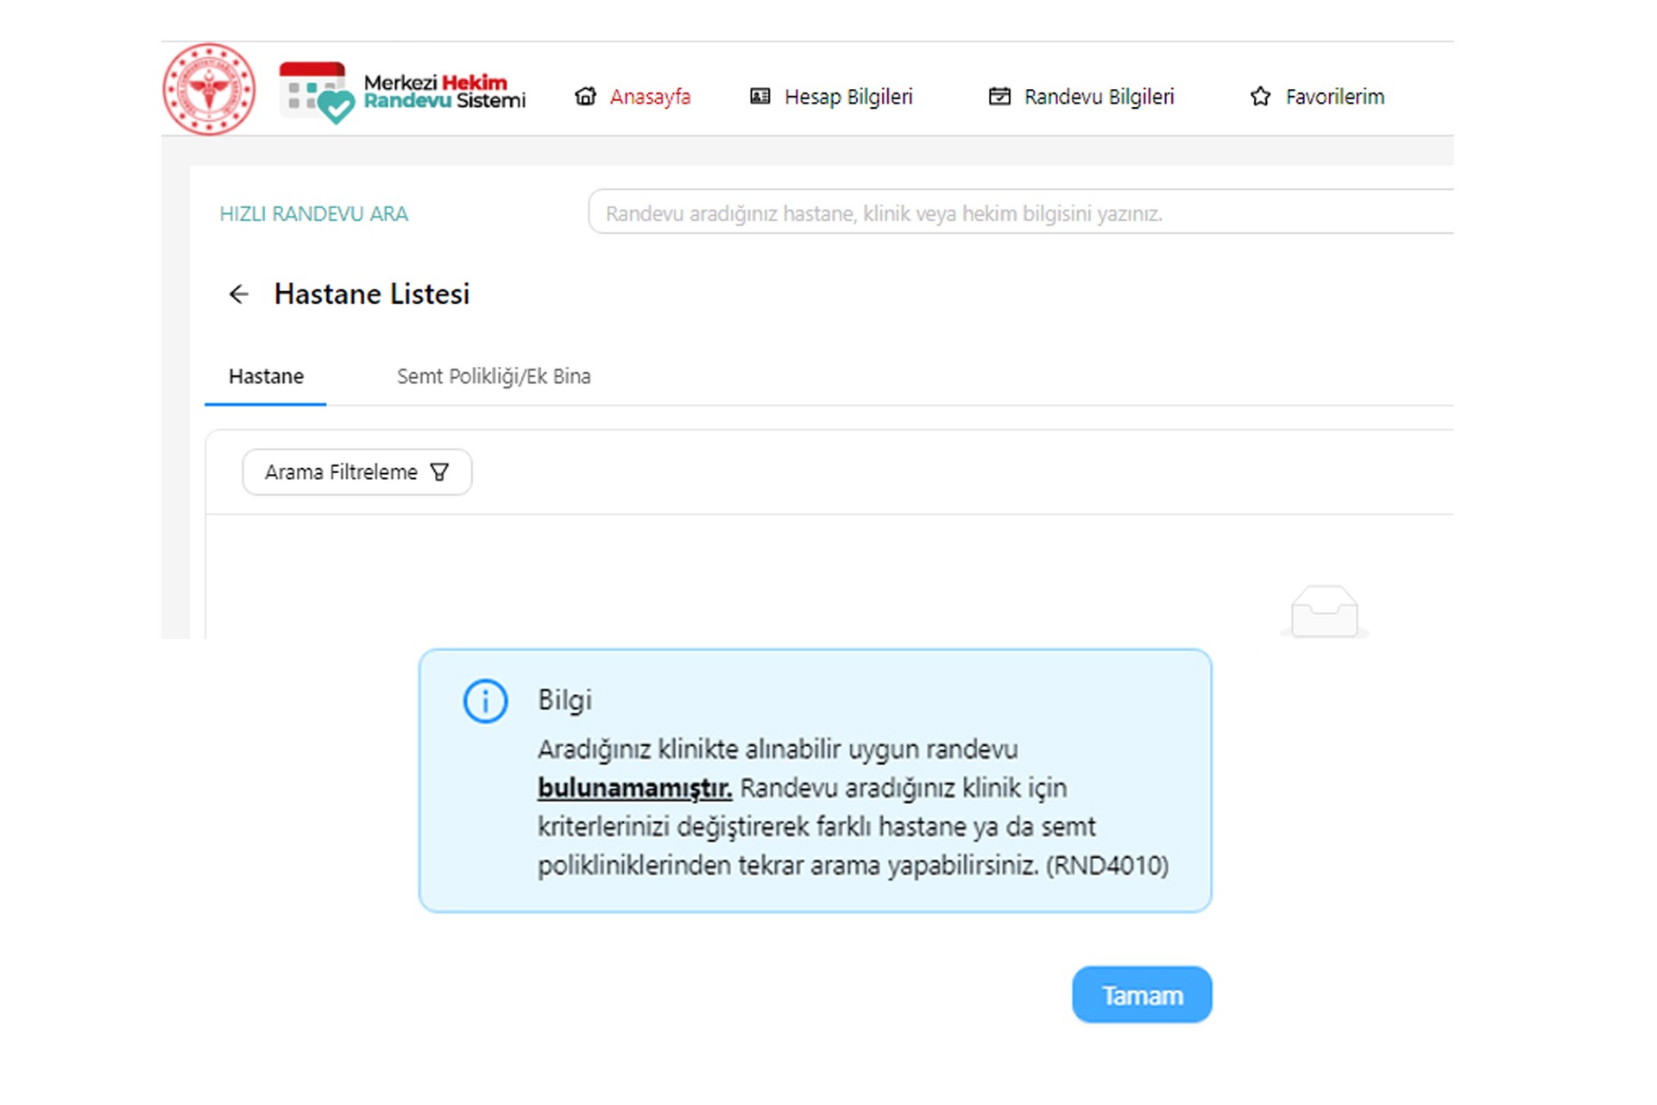
Task: Select the Hastane tab
Action: click(266, 376)
